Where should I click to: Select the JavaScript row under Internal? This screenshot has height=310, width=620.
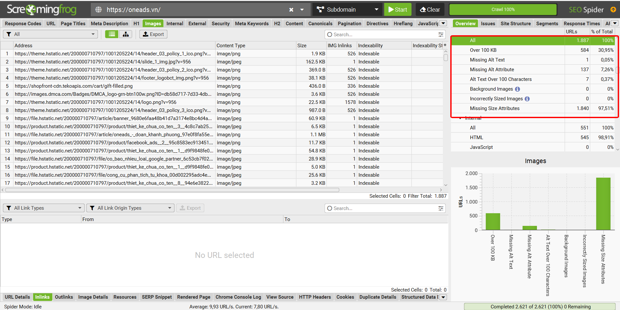(x=534, y=147)
